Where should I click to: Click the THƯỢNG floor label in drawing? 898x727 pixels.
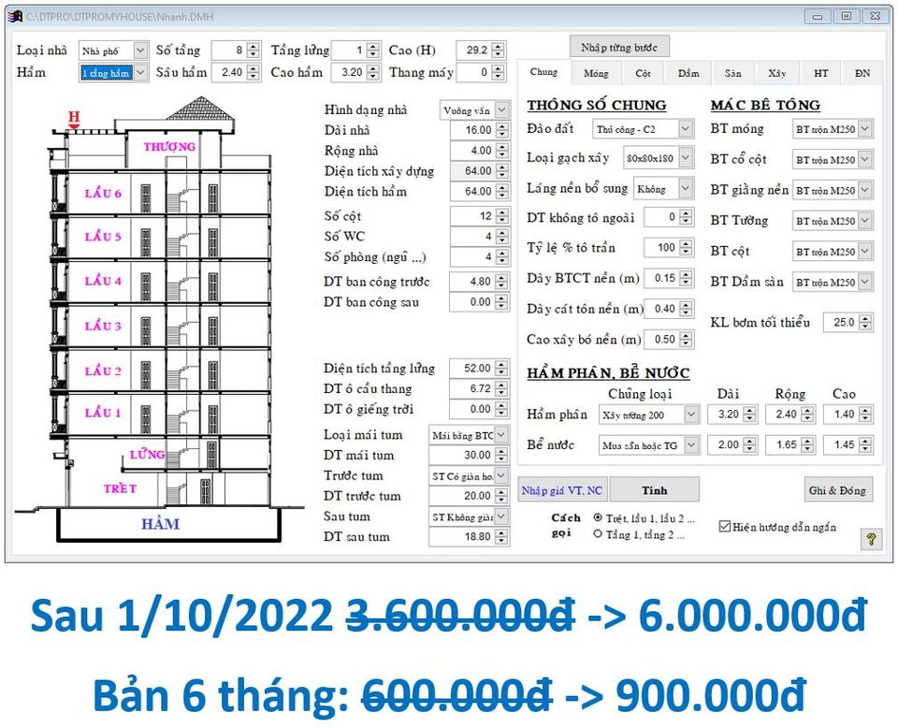coord(169,147)
